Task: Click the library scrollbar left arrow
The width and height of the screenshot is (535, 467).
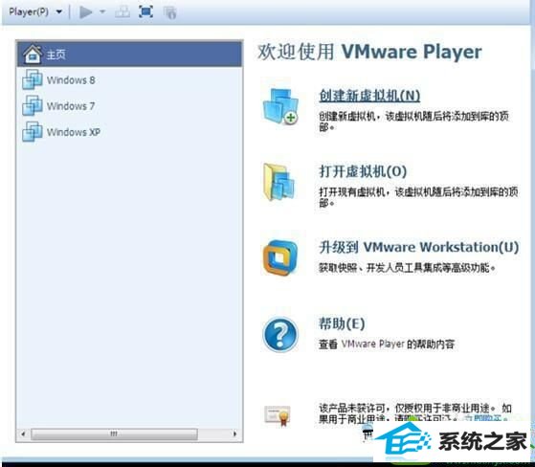Action: pos(23,434)
